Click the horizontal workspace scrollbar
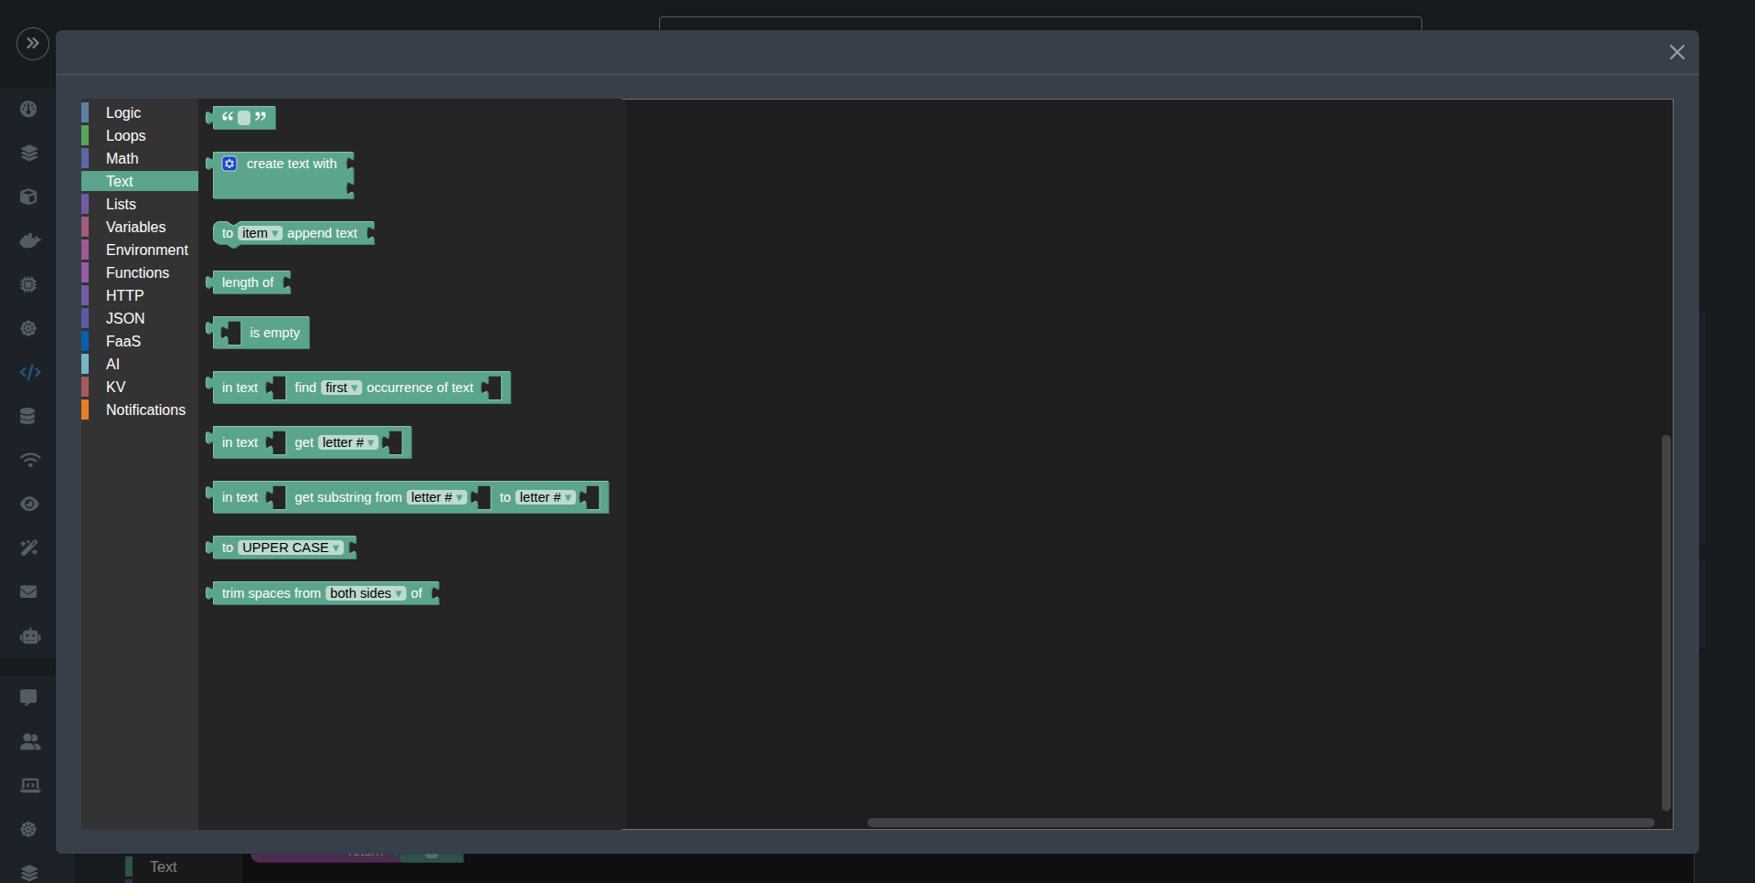This screenshot has height=883, width=1755. point(1260,823)
